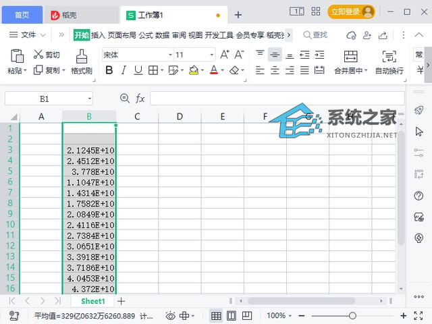Select column D header
This screenshot has width=432, height=324.
[x=180, y=117]
